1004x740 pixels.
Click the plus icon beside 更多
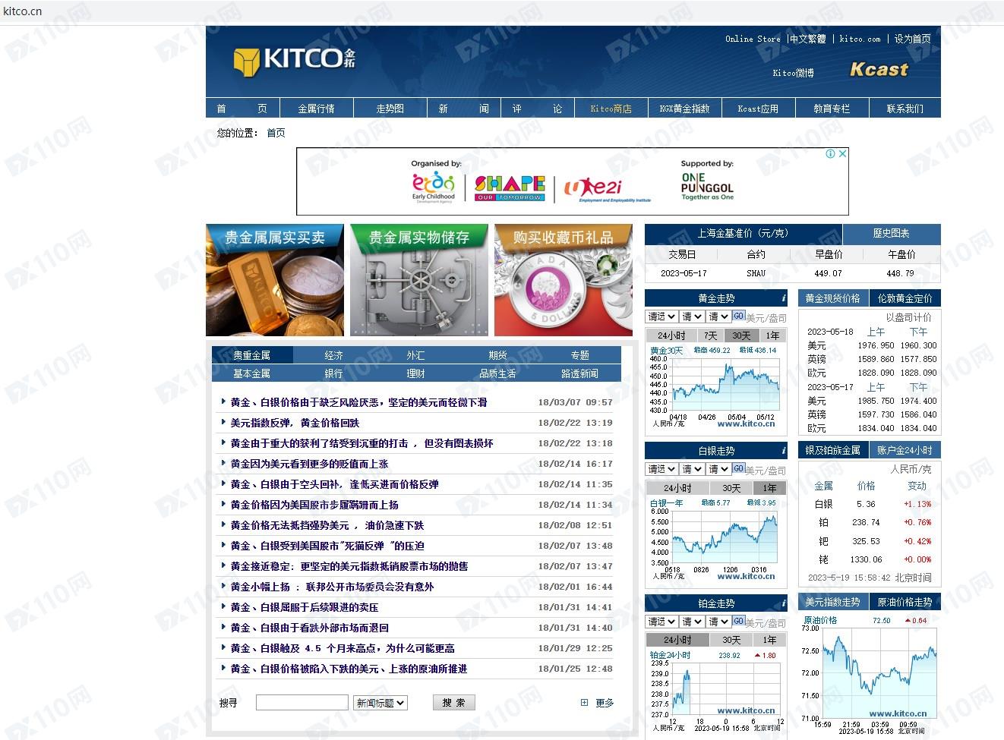tap(584, 703)
